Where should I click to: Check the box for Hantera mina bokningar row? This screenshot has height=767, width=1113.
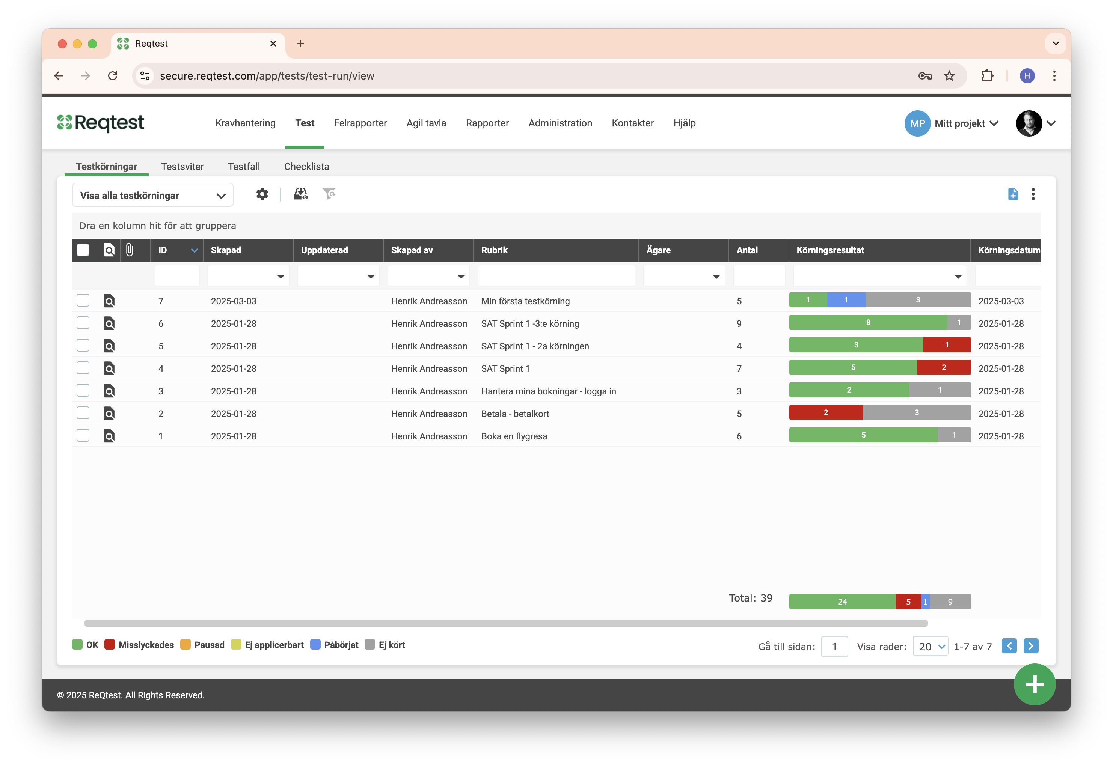pyautogui.click(x=83, y=391)
